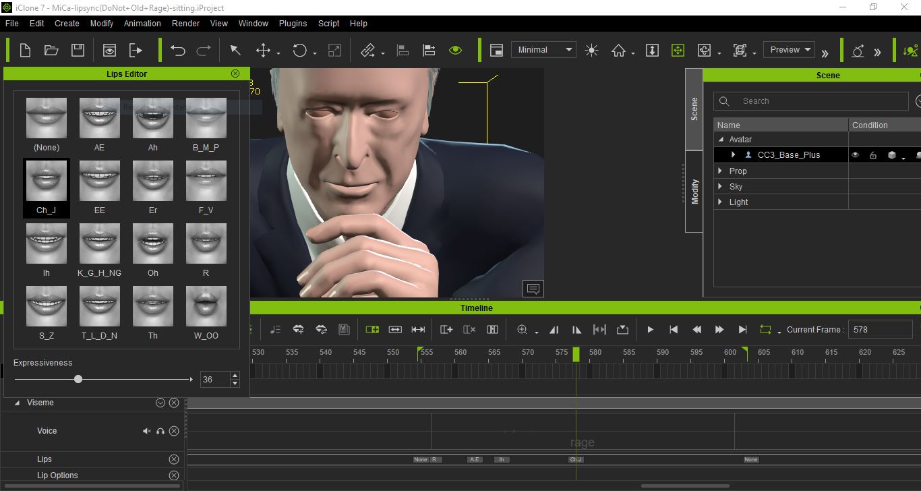Increase the Expressiveness value with the up stepper
The height and width of the screenshot is (491, 921).
(x=235, y=376)
